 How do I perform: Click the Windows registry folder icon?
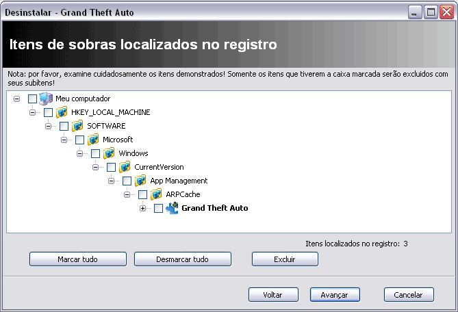tap(109, 153)
